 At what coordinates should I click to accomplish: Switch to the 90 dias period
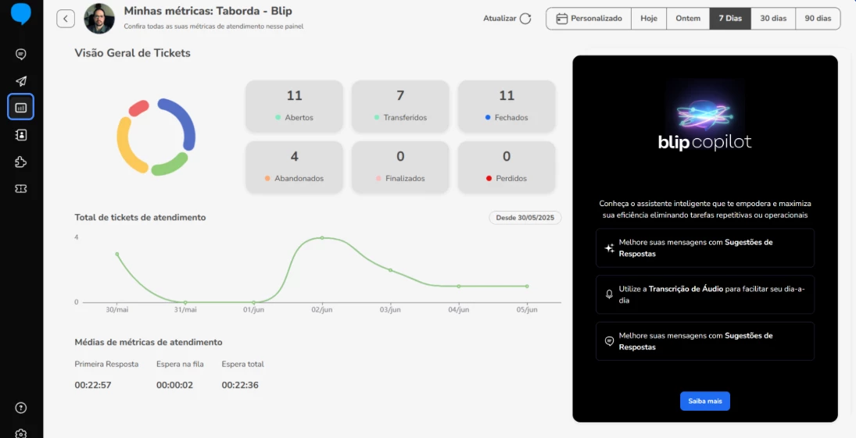point(818,19)
